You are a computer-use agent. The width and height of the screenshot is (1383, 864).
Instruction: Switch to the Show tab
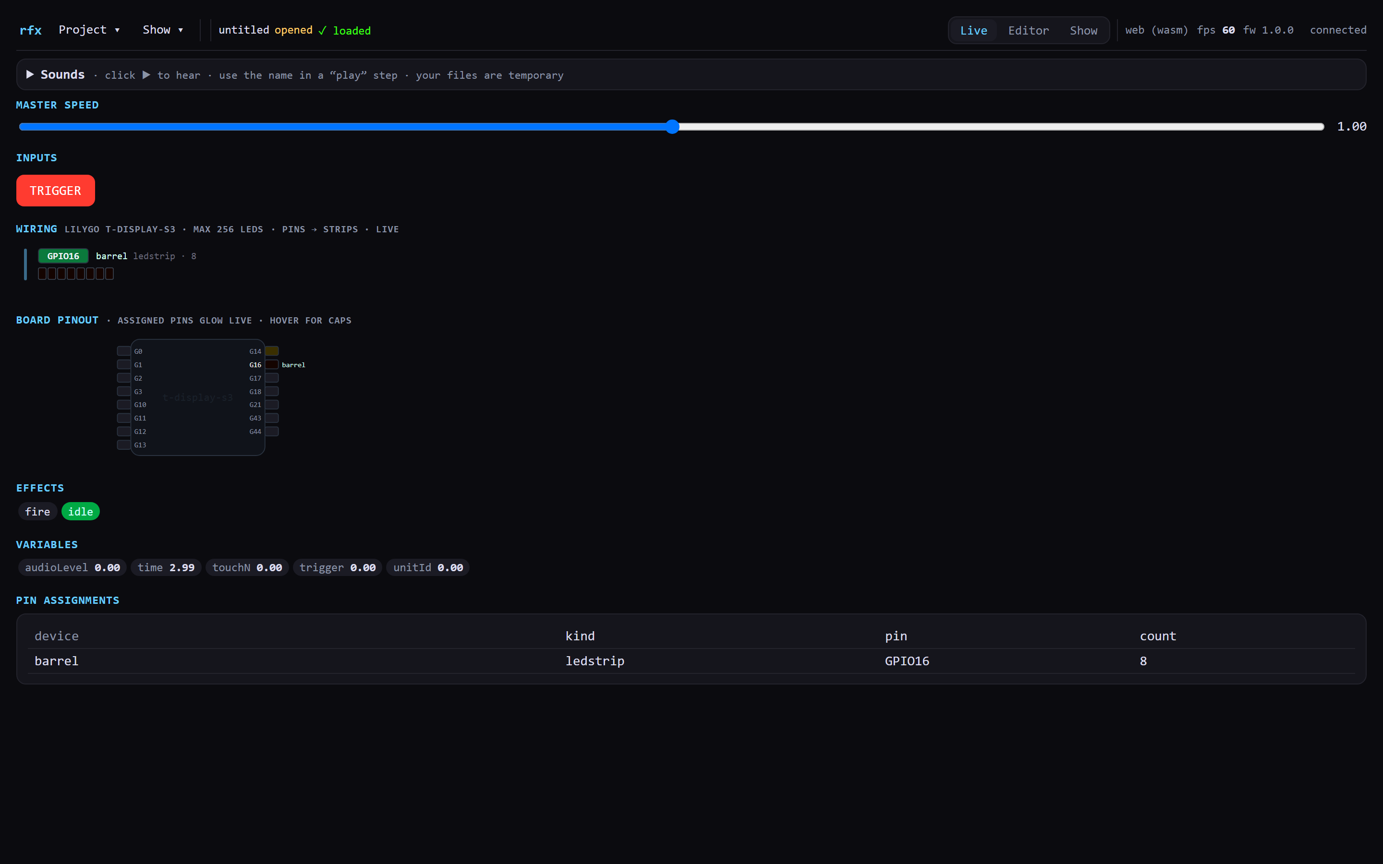pos(1083,30)
